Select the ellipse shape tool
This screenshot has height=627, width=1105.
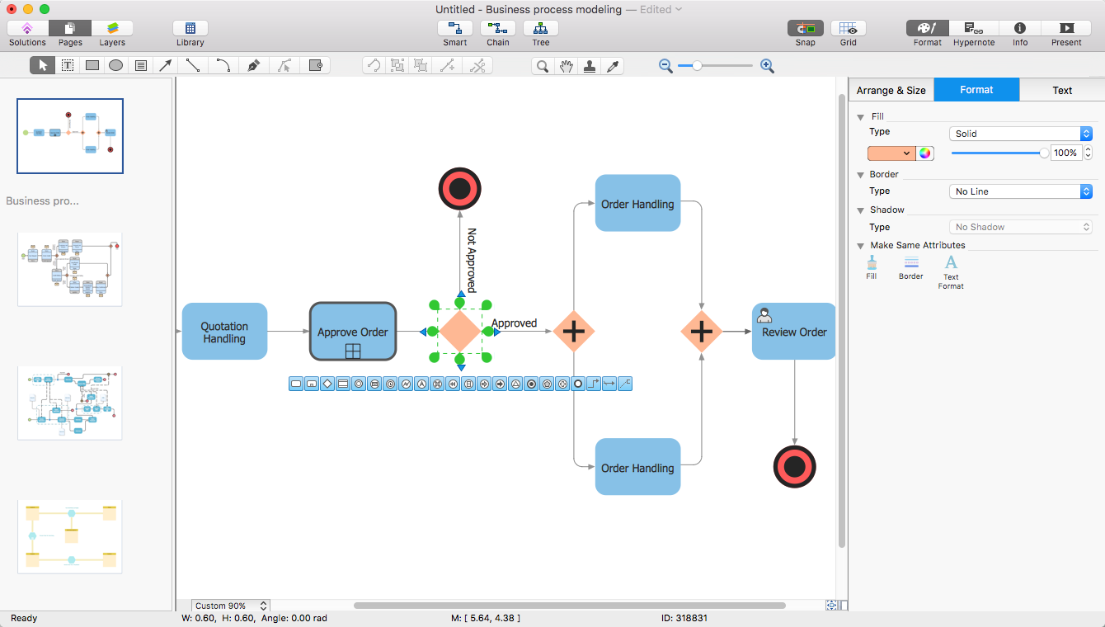[116, 65]
